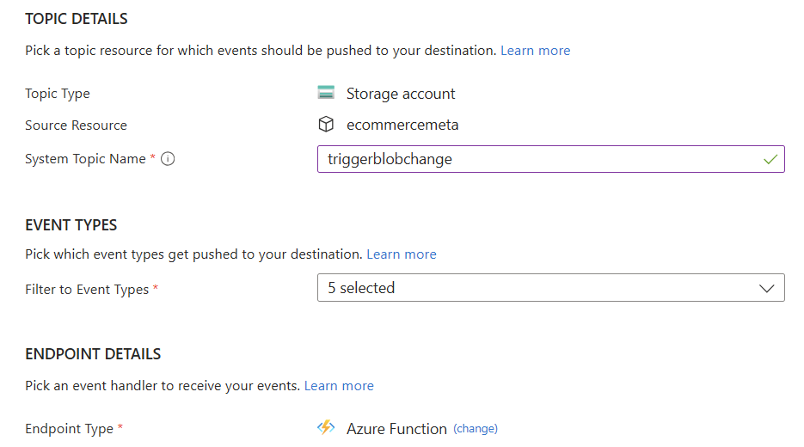
Task: Click the Source Resource label
Action: [76, 126]
